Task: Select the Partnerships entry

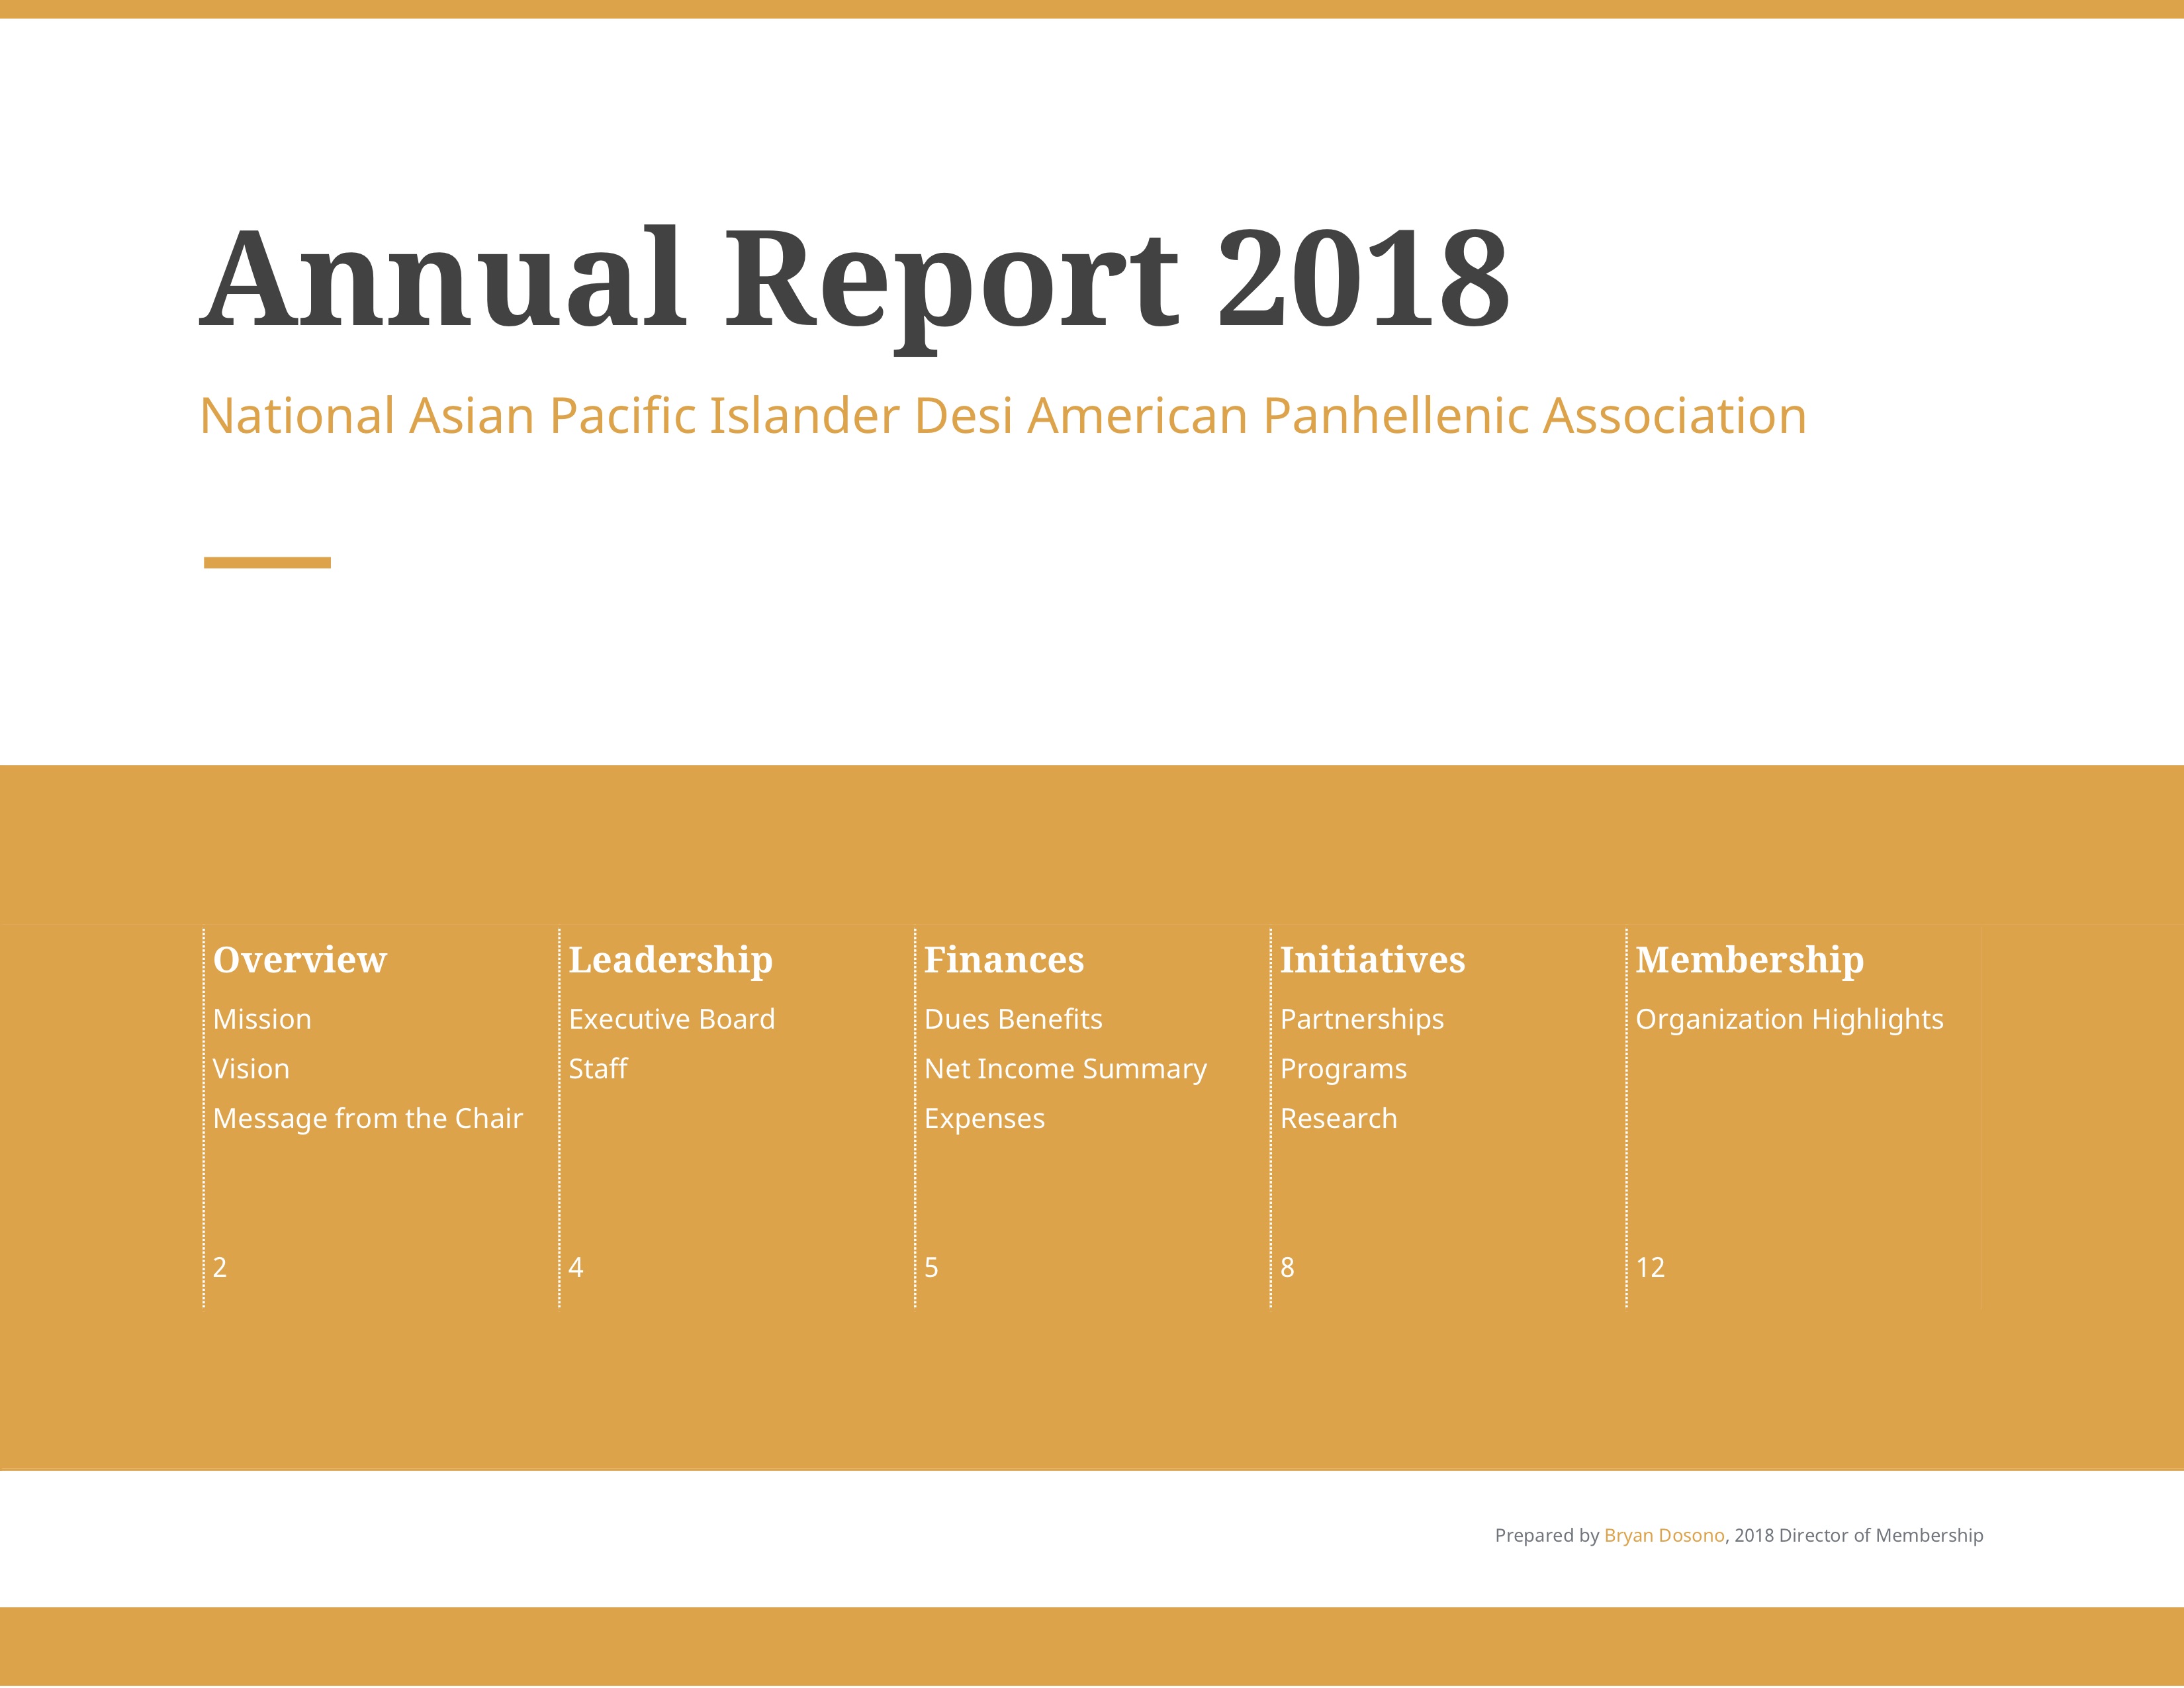Action: click(1362, 1020)
